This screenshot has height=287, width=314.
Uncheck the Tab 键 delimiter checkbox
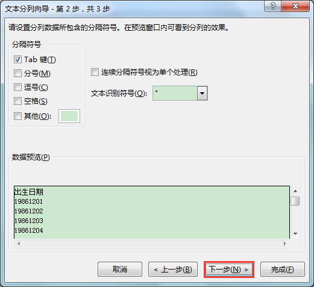click(17, 60)
